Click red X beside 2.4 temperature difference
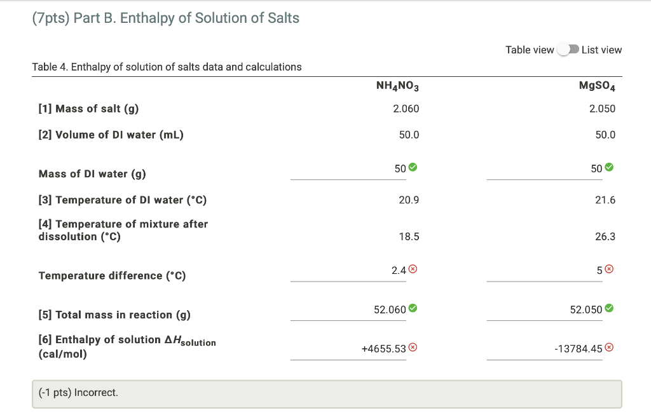651x415 pixels. point(414,270)
